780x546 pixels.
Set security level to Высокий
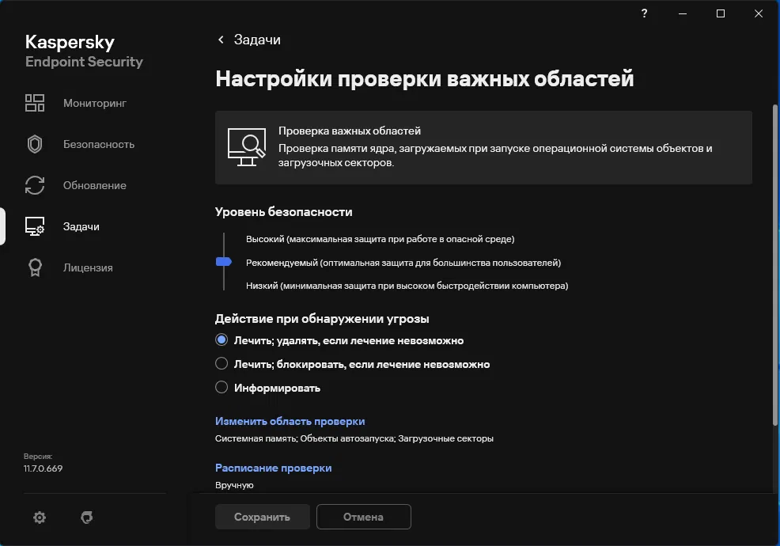point(380,239)
